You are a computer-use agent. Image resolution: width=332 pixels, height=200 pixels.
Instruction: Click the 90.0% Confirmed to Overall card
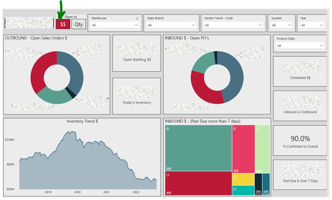(300, 140)
